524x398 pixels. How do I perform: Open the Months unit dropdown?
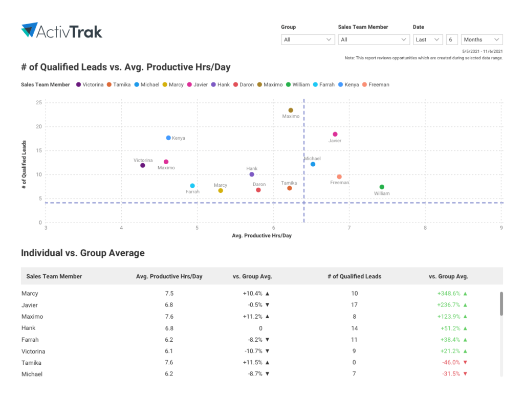coord(482,39)
